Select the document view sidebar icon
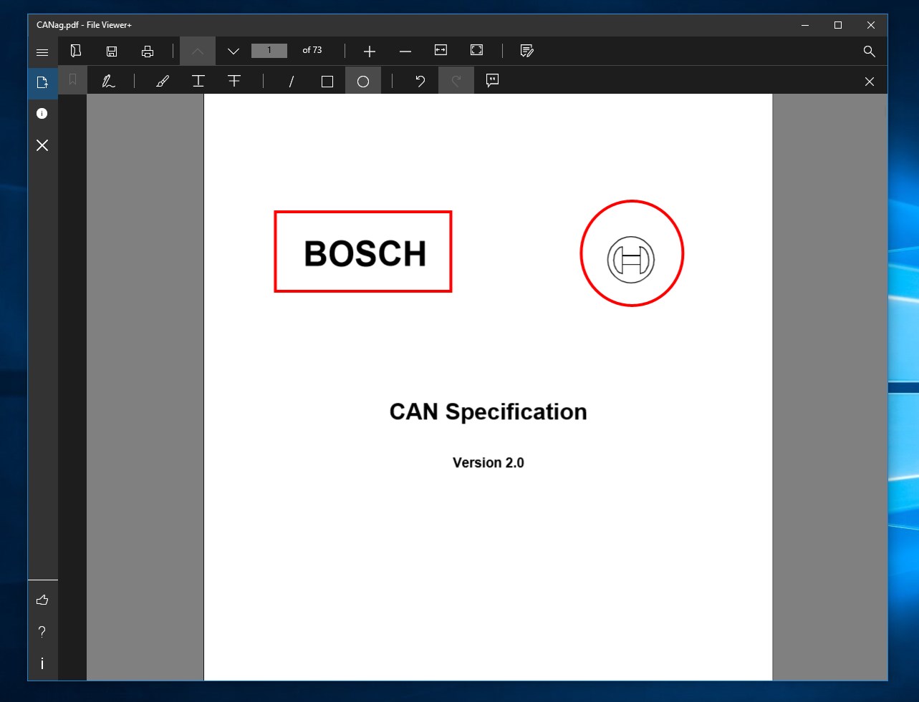919x702 pixels. (42, 82)
